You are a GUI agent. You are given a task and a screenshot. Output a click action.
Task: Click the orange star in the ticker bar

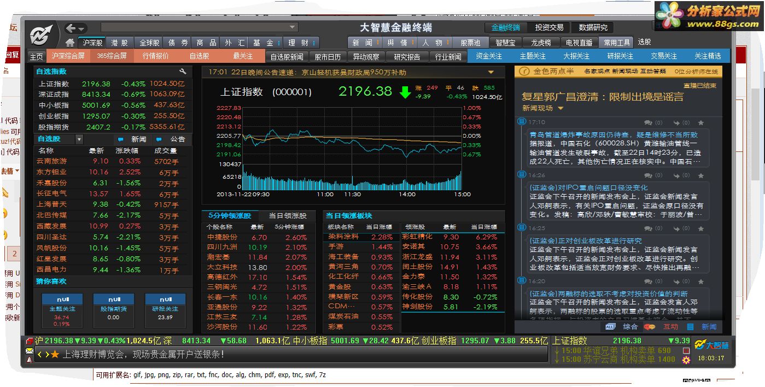click(55, 355)
